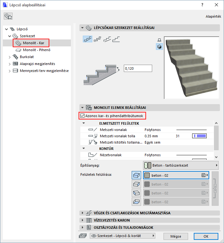Select Alaprajzi megjelenítés in the tree
Screen dimensions: 224x243
pyautogui.click(x=37, y=64)
